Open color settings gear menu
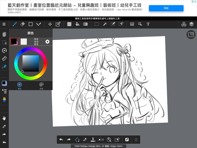Image resolution: width=197 pixels, height=148 pixels. [x=47, y=42]
